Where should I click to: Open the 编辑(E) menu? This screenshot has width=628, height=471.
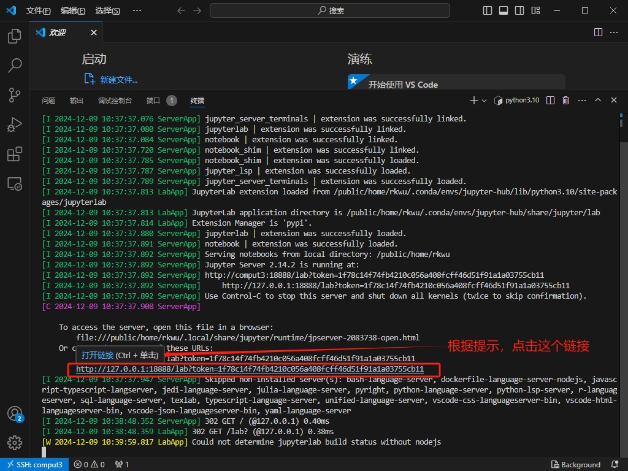tap(73, 11)
